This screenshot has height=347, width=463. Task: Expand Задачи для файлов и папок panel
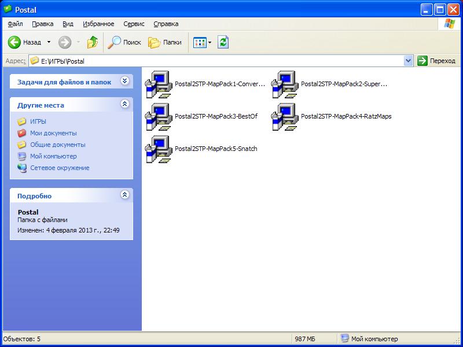coord(125,81)
